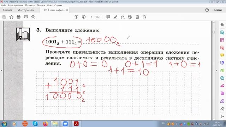226x127 pixels.
Task: Rotate the page with the rotate icon
Action: [144, 17]
